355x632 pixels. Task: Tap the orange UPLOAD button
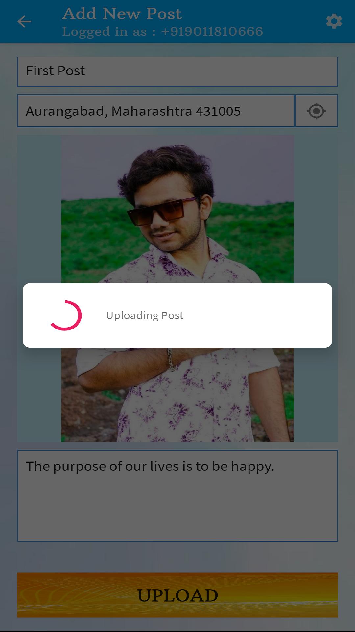coord(177,595)
